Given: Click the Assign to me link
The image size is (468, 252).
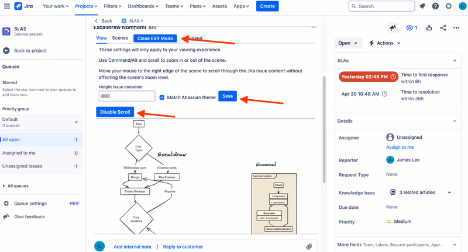Looking at the screenshot, I should pos(400,147).
